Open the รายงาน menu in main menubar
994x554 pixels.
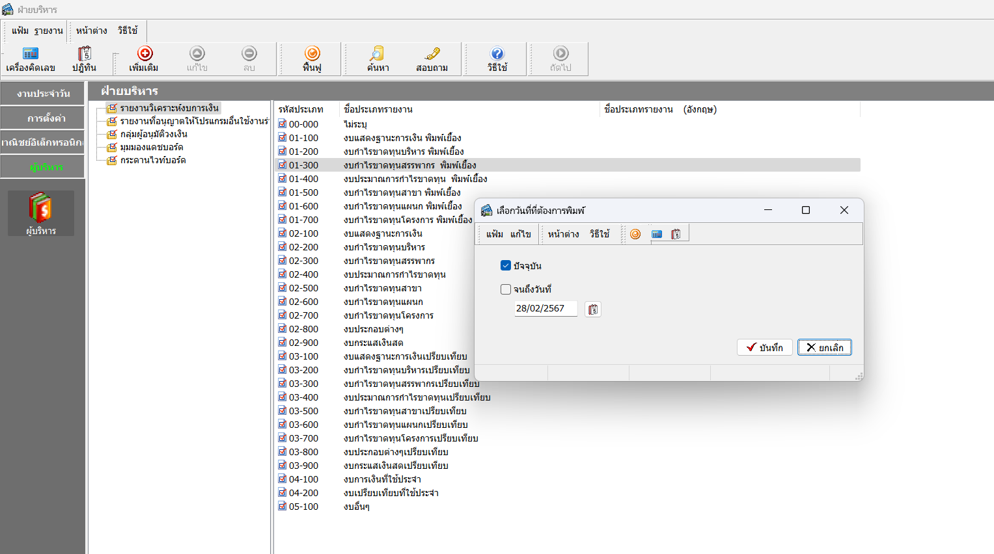click(x=49, y=31)
